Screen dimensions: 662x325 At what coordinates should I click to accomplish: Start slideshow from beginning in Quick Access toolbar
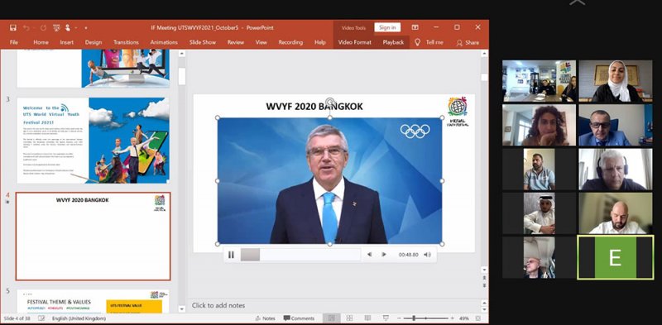pos(56,28)
